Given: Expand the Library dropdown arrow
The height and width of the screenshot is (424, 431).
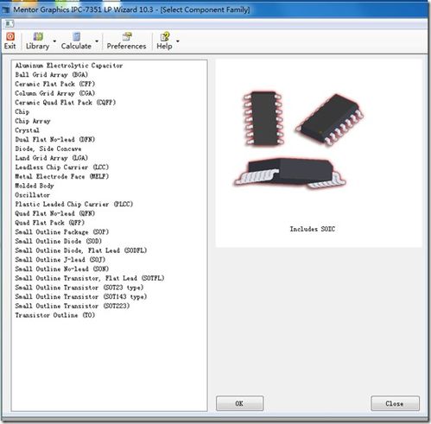Looking at the screenshot, I should (54, 41).
